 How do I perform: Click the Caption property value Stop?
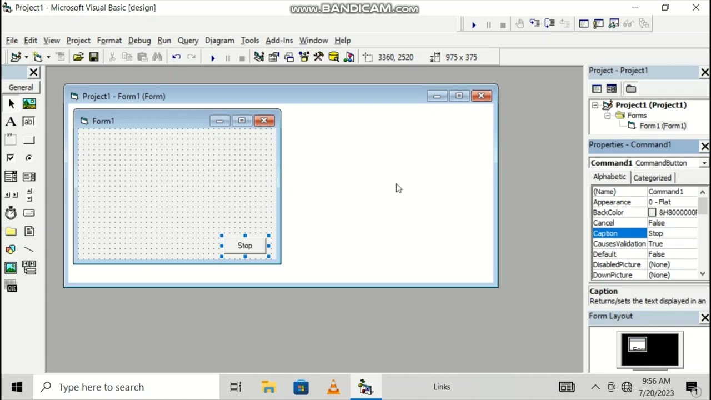(x=672, y=233)
